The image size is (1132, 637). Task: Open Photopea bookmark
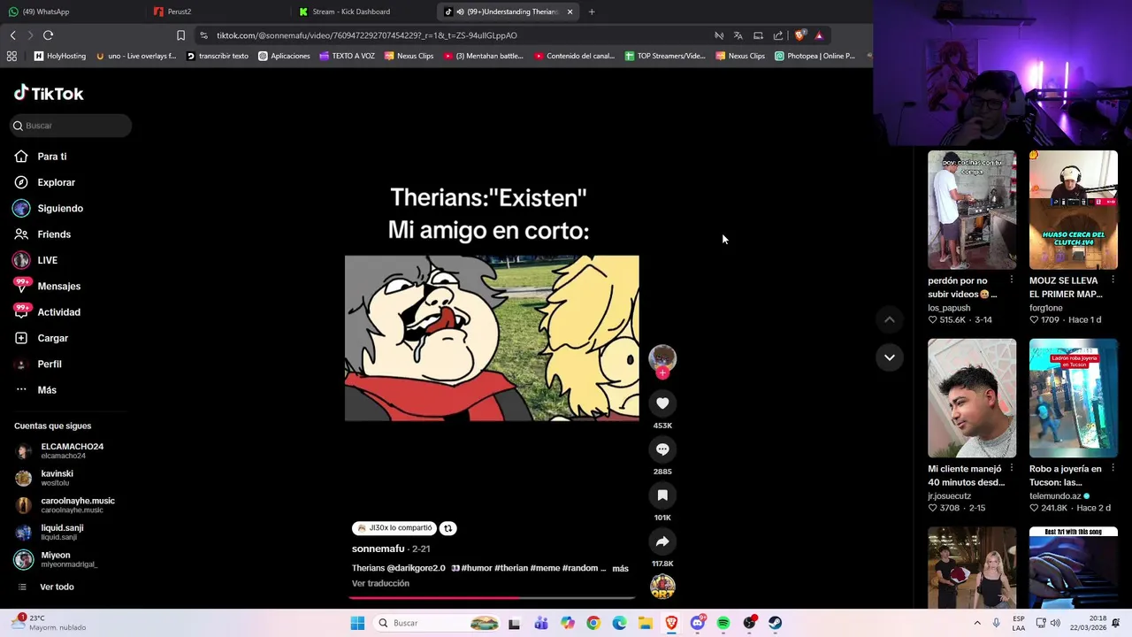click(x=815, y=56)
